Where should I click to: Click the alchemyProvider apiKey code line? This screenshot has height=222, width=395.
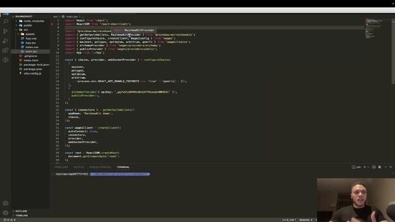(x=124, y=92)
